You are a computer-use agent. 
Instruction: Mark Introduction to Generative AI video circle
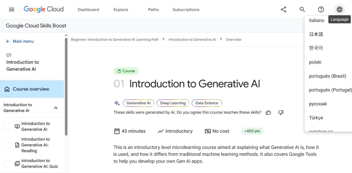[7, 126]
